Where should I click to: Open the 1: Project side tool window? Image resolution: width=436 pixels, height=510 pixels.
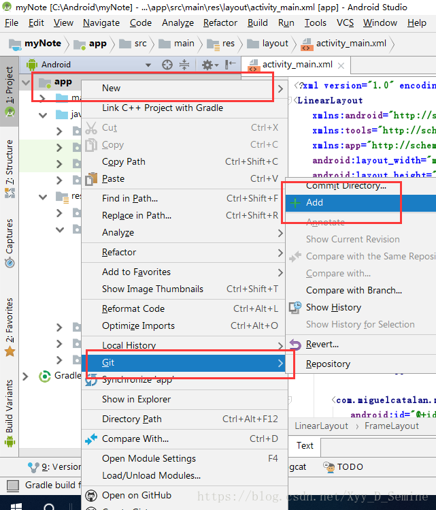10,91
